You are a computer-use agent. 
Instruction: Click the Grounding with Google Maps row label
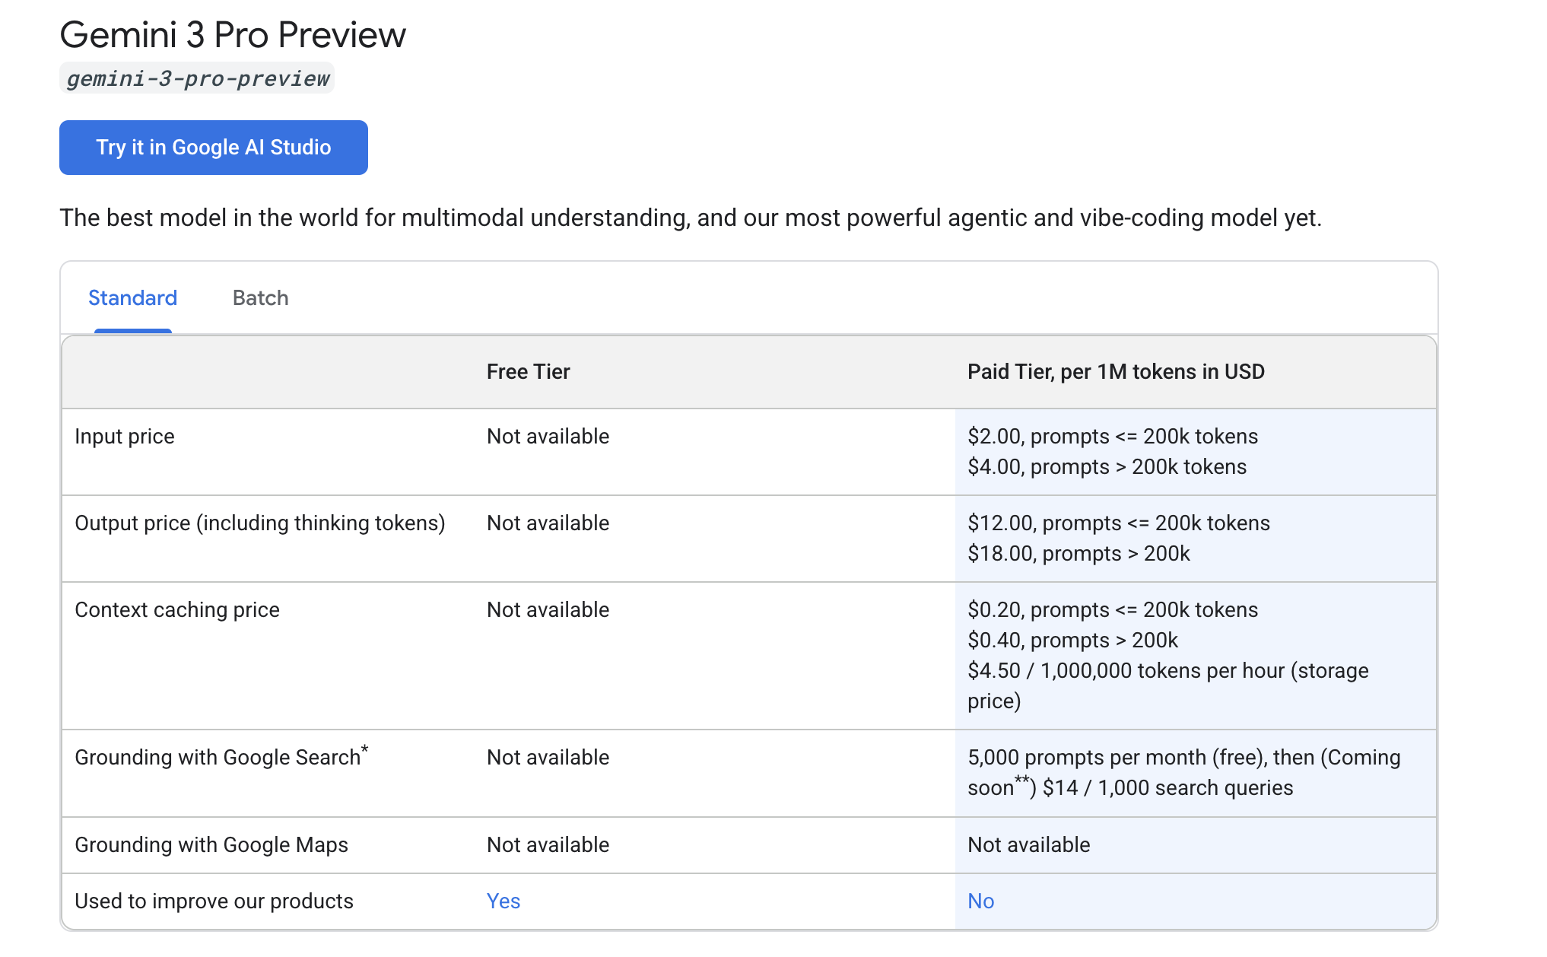(211, 845)
